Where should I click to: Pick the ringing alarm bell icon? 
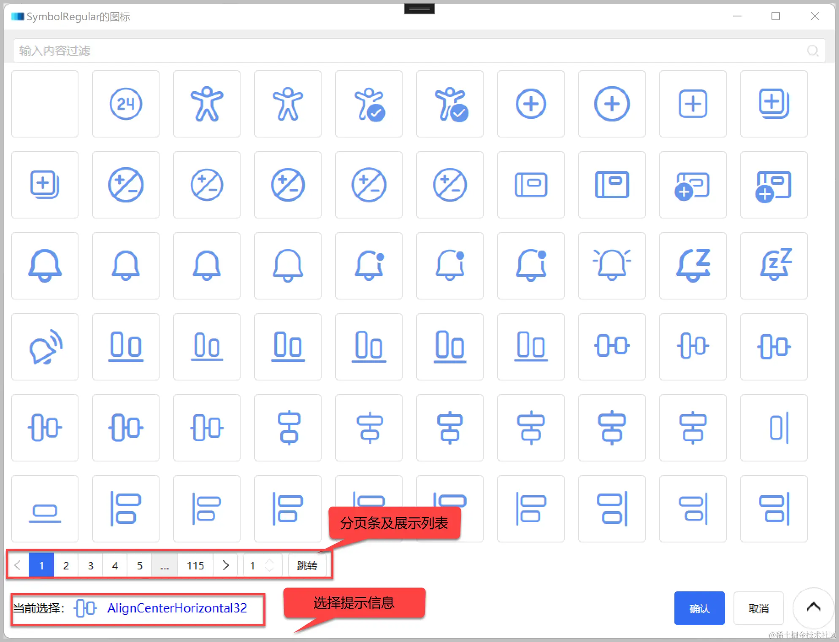tap(612, 266)
